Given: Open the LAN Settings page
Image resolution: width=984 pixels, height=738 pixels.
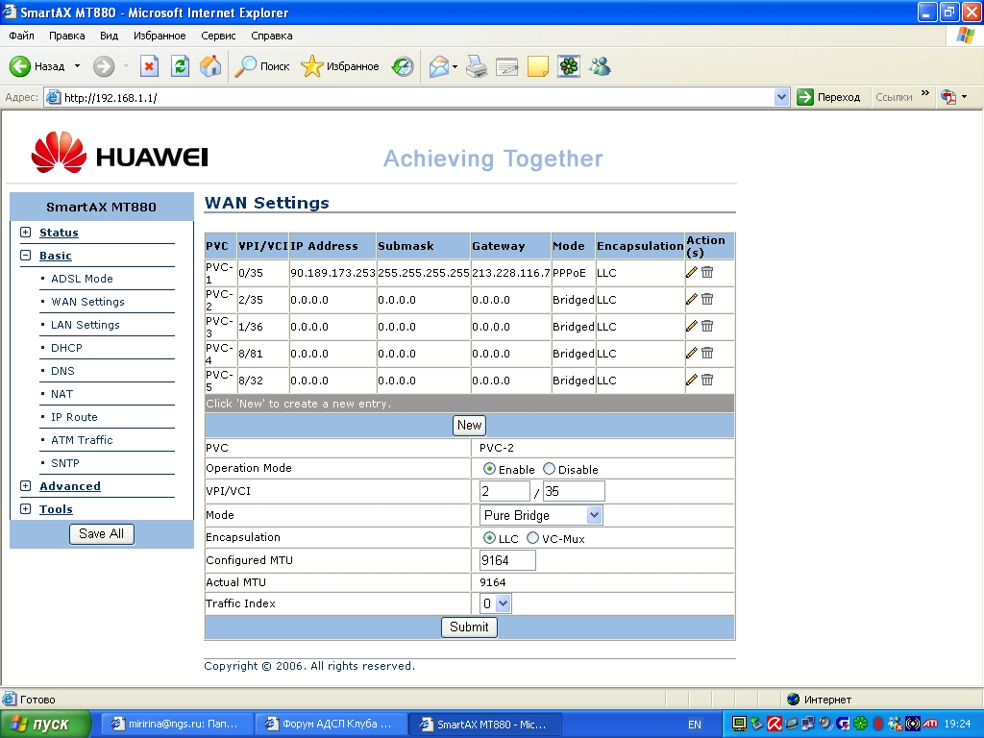Looking at the screenshot, I should click(x=86, y=325).
